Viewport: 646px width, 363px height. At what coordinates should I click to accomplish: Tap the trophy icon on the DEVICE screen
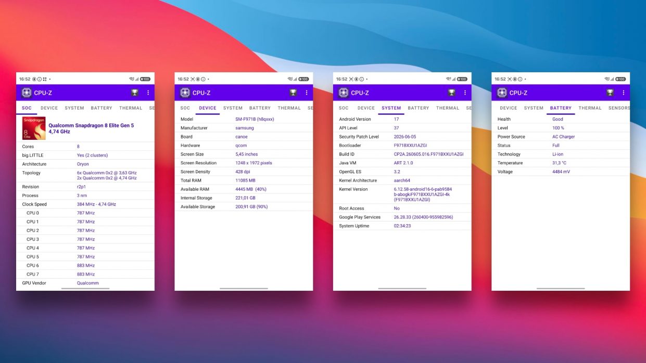[293, 93]
